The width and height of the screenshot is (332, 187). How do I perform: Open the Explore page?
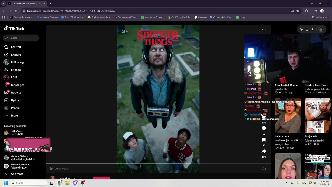[12, 55]
